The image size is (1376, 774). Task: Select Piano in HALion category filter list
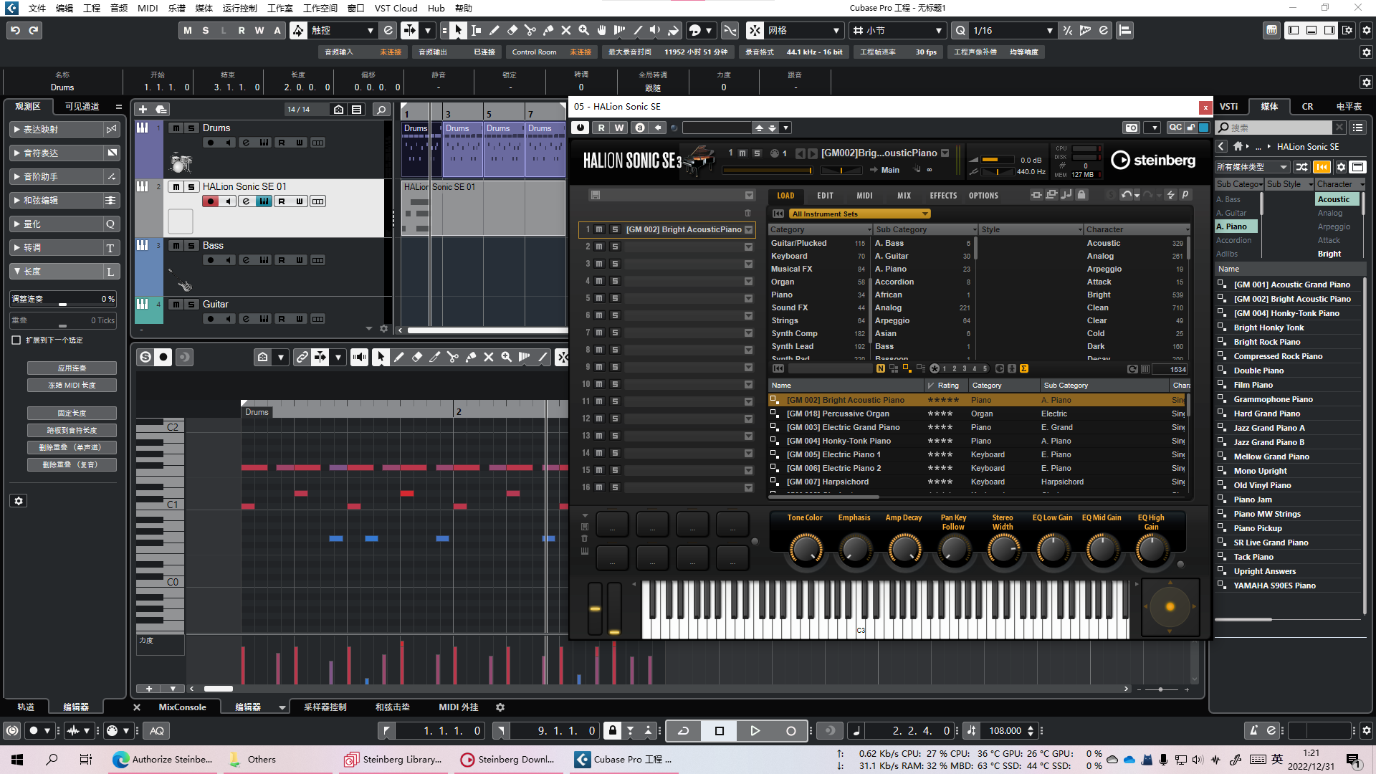782,295
